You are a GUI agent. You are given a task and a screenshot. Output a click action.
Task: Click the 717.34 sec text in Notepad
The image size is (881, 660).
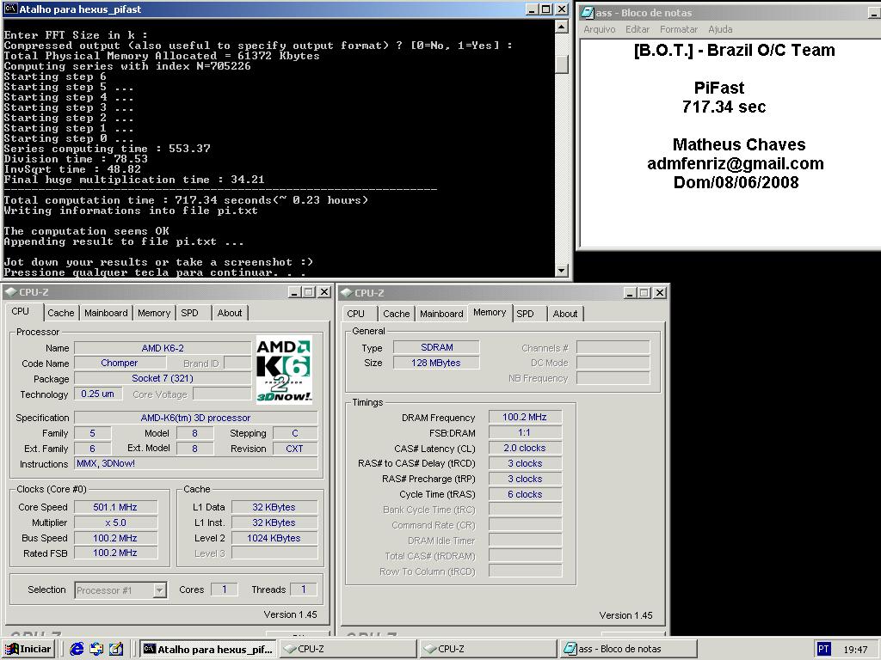[x=724, y=107]
